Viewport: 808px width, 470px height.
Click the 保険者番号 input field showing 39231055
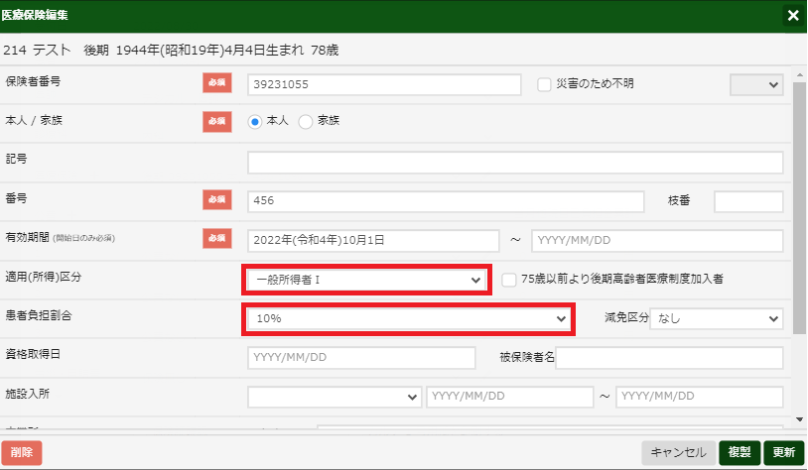(x=384, y=84)
